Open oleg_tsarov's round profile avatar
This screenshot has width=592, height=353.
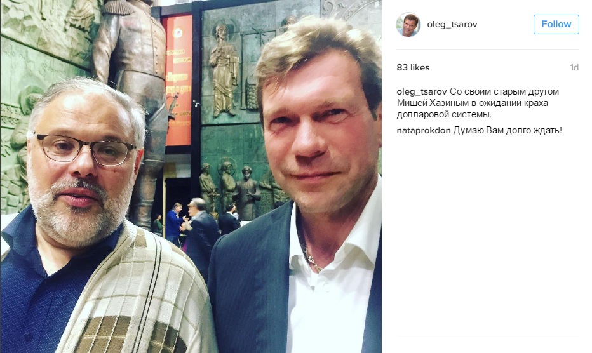tap(408, 25)
